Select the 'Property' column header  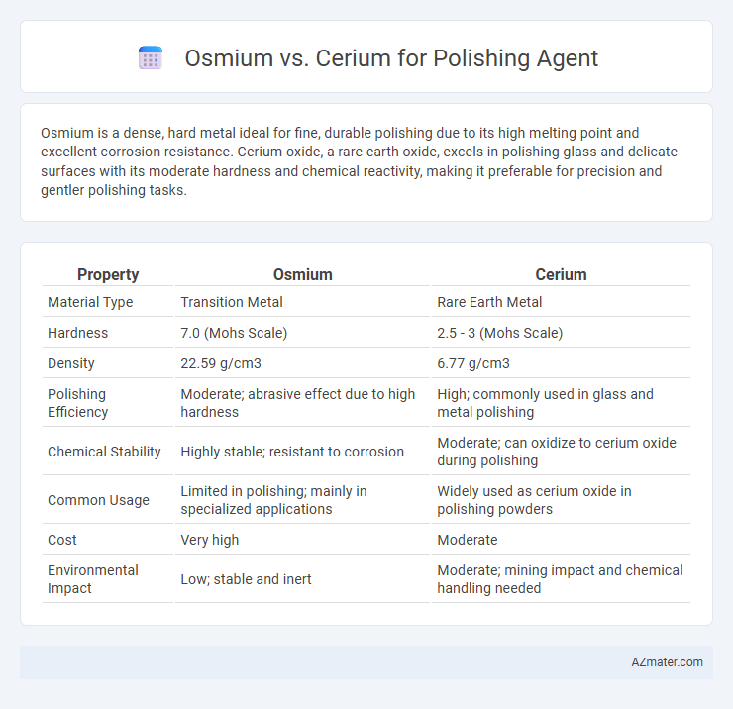pos(108,274)
